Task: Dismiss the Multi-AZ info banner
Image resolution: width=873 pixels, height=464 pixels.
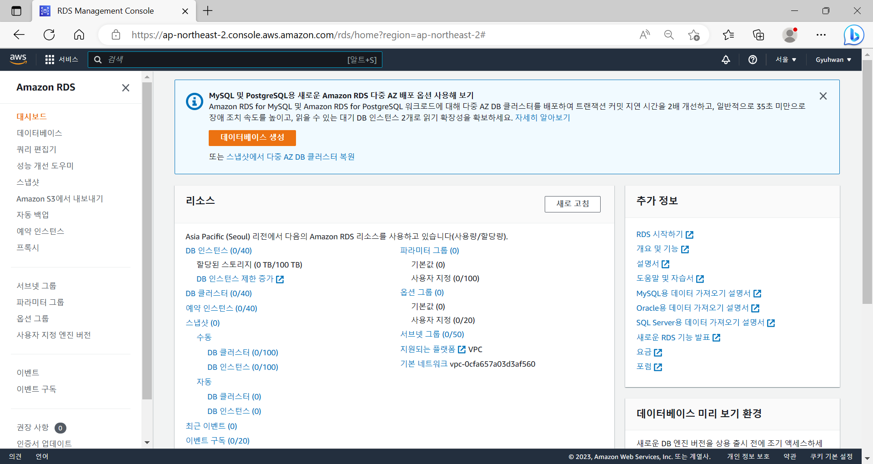Action: point(823,96)
